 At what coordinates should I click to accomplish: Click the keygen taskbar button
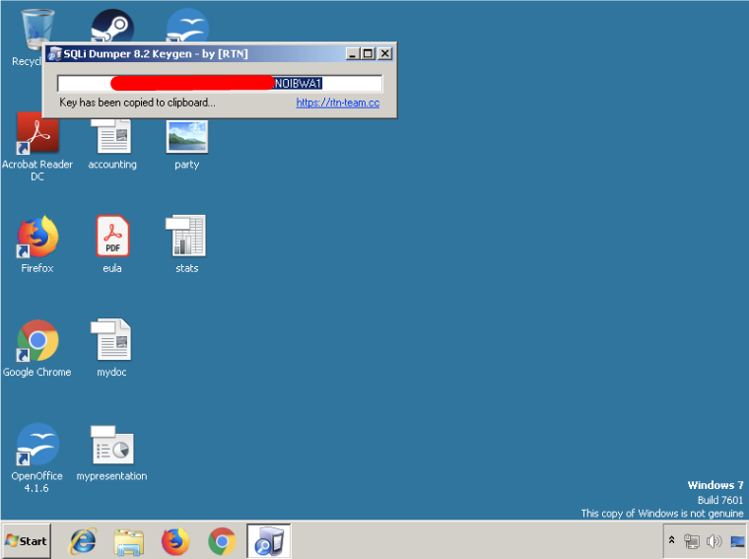click(268, 541)
